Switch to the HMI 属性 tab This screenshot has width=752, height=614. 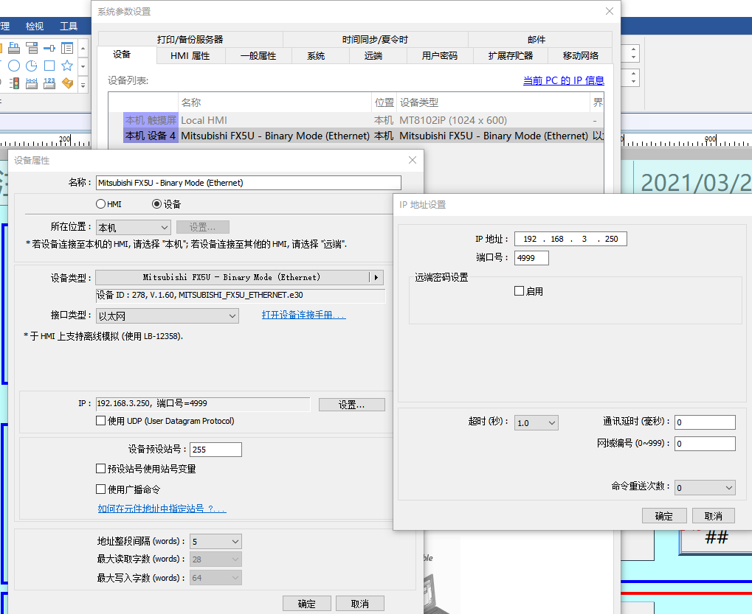(190, 56)
